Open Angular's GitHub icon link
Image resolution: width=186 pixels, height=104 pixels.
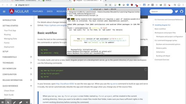pos(181,12)
